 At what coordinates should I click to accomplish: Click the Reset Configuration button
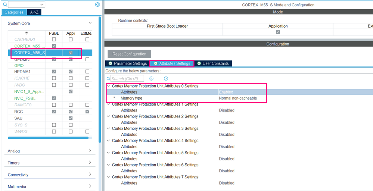[x=129, y=54]
